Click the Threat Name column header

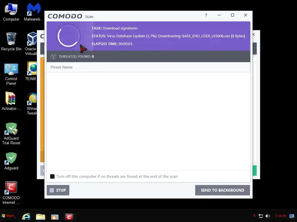click(x=61, y=67)
